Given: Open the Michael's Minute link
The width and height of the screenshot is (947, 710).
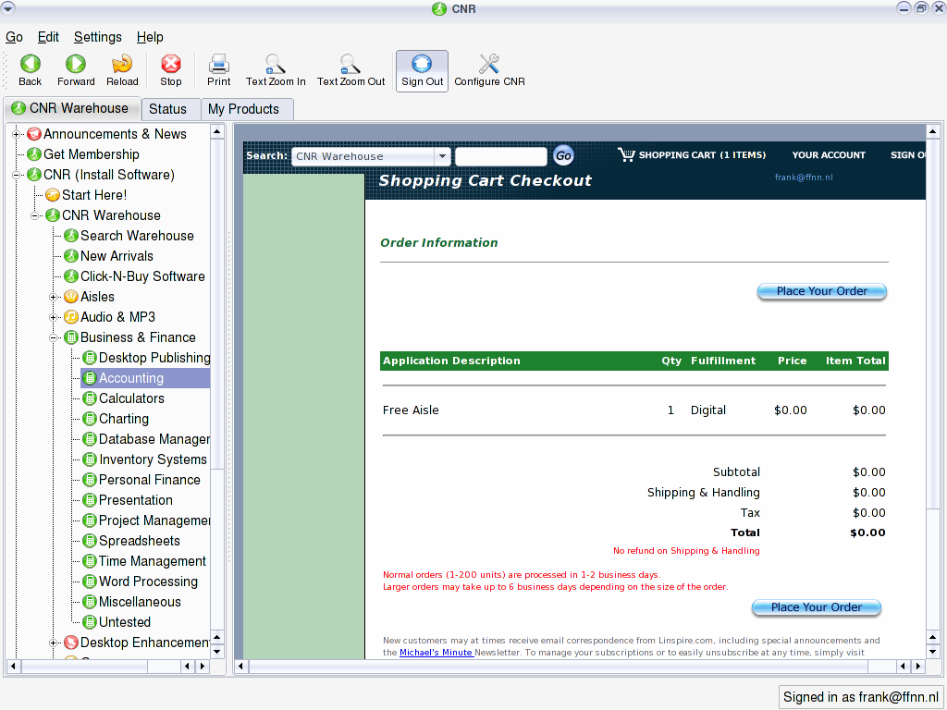Looking at the screenshot, I should point(437,653).
